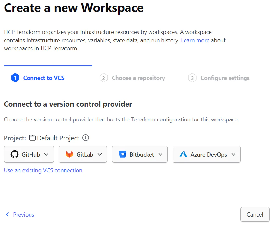Choose the GitLab provider label
Screen dimensions: 275x226
(85, 154)
